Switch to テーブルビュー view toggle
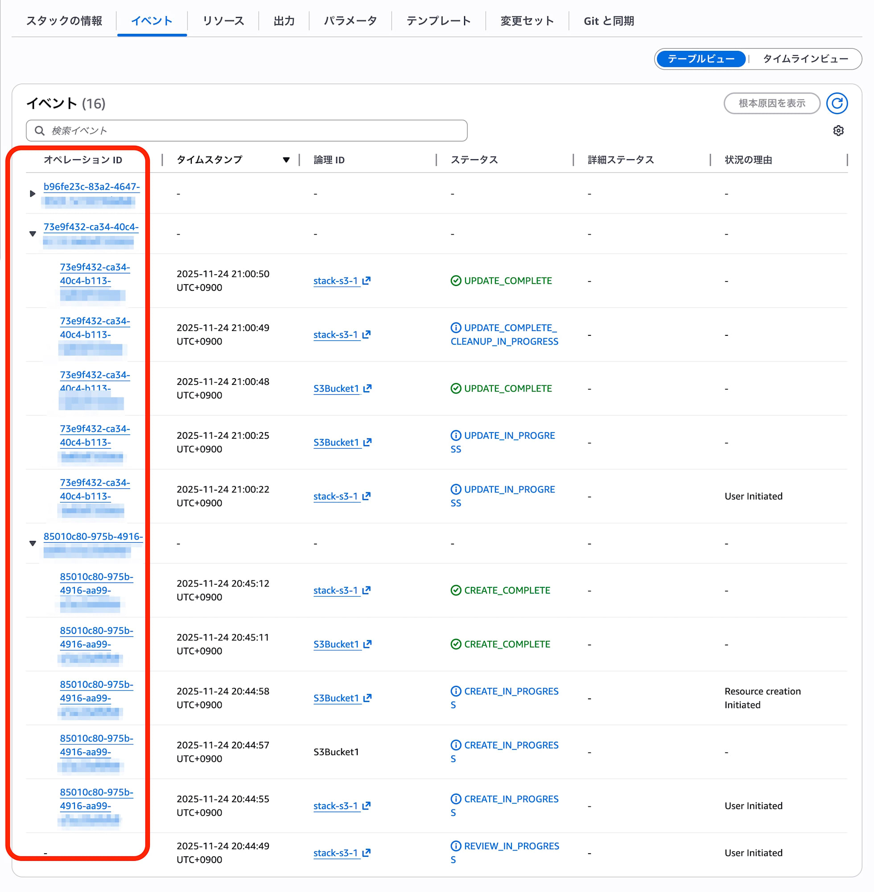This screenshot has height=892, width=874. 701,59
